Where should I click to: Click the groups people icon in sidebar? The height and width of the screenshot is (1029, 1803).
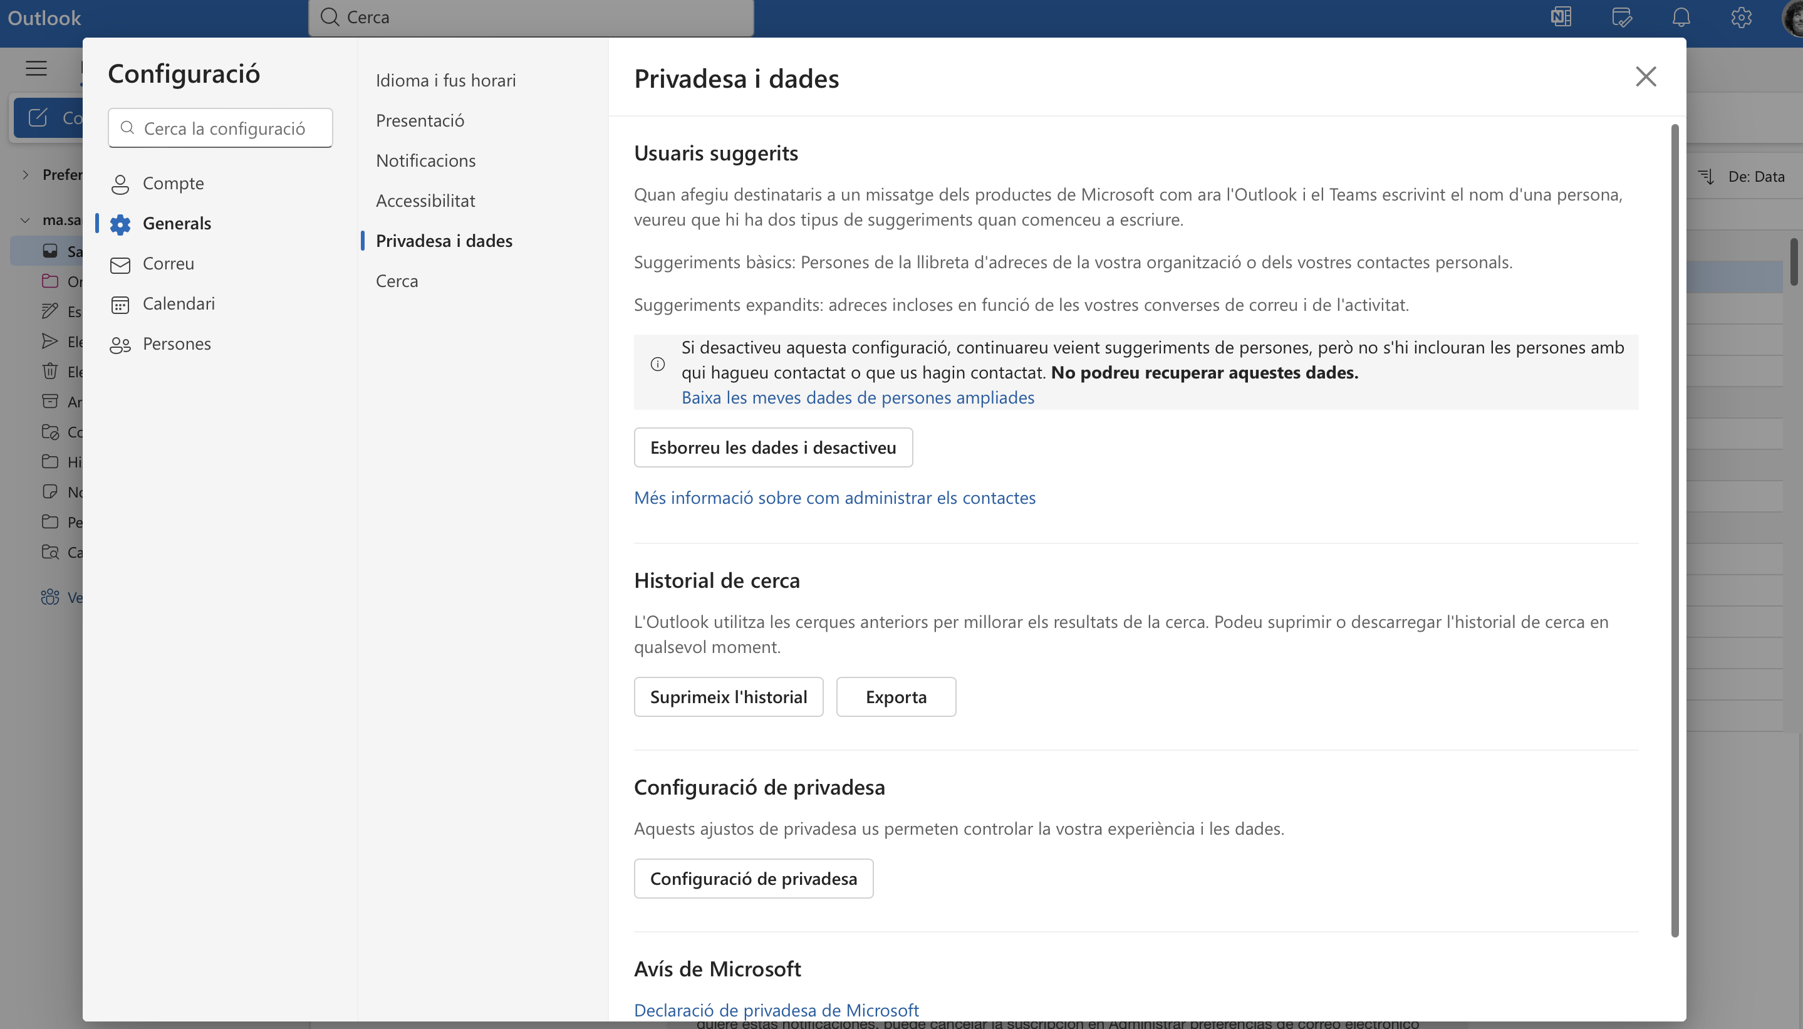(x=50, y=597)
